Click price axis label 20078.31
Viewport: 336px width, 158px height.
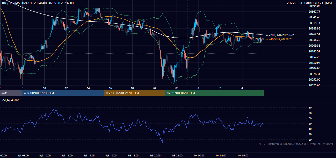click(x=314, y=74)
